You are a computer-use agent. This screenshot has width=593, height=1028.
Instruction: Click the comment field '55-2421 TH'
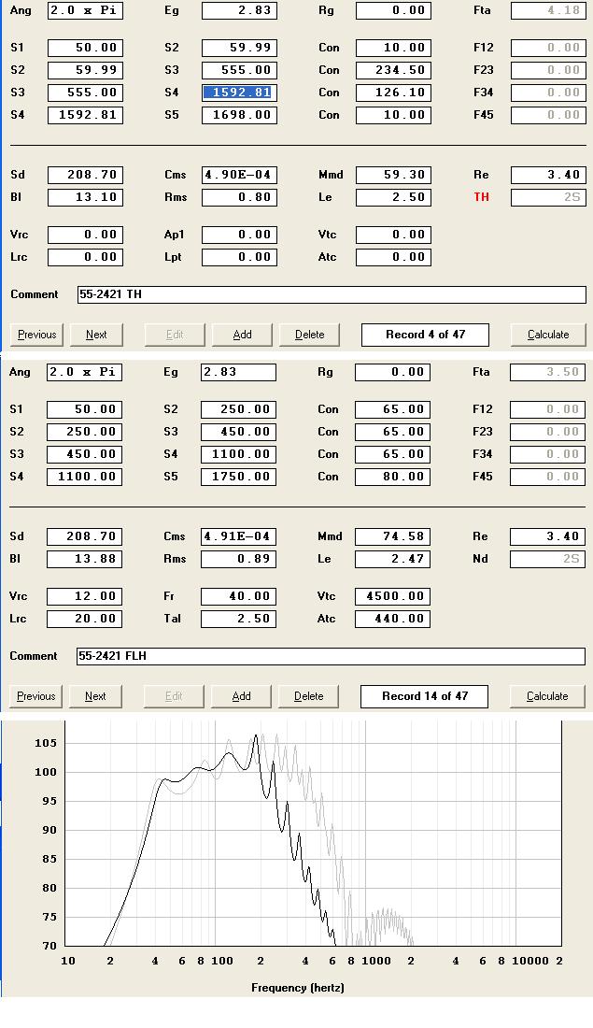click(332, 294)
